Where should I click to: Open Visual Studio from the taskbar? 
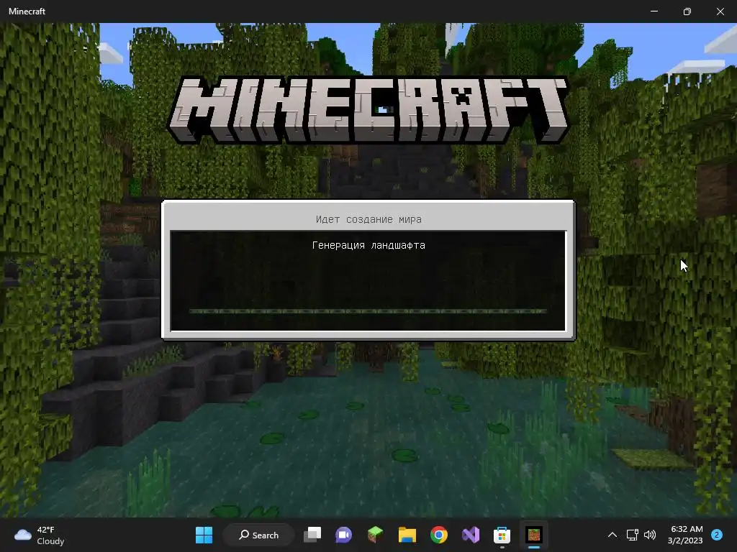(471, 535)
